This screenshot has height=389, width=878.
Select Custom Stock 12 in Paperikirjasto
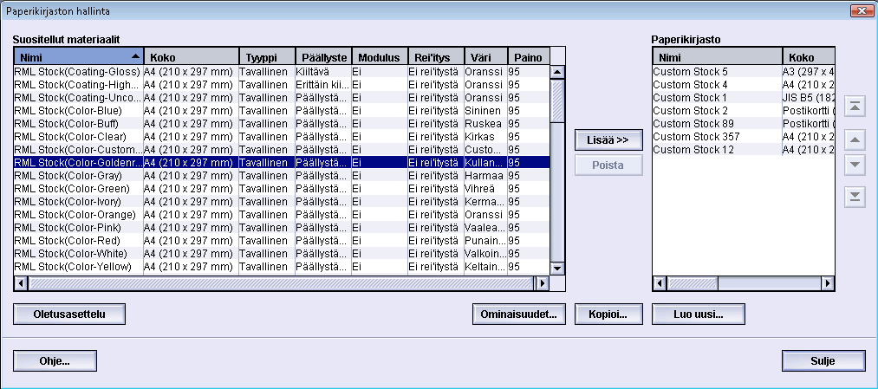coord(744,149)
